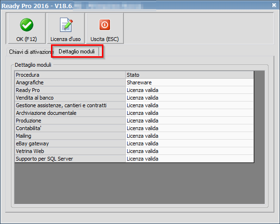The image size is (280, 224).
Task: Click Licenza valida status for Vetrina Web
Action: point(190,151)
